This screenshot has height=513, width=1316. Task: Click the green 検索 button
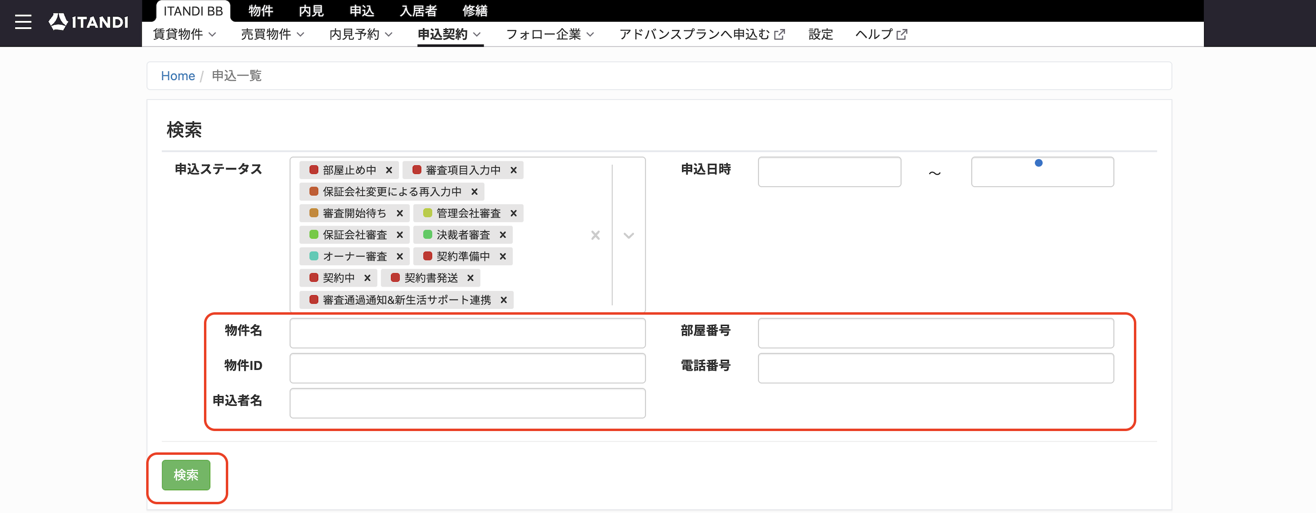pos(186,475)
